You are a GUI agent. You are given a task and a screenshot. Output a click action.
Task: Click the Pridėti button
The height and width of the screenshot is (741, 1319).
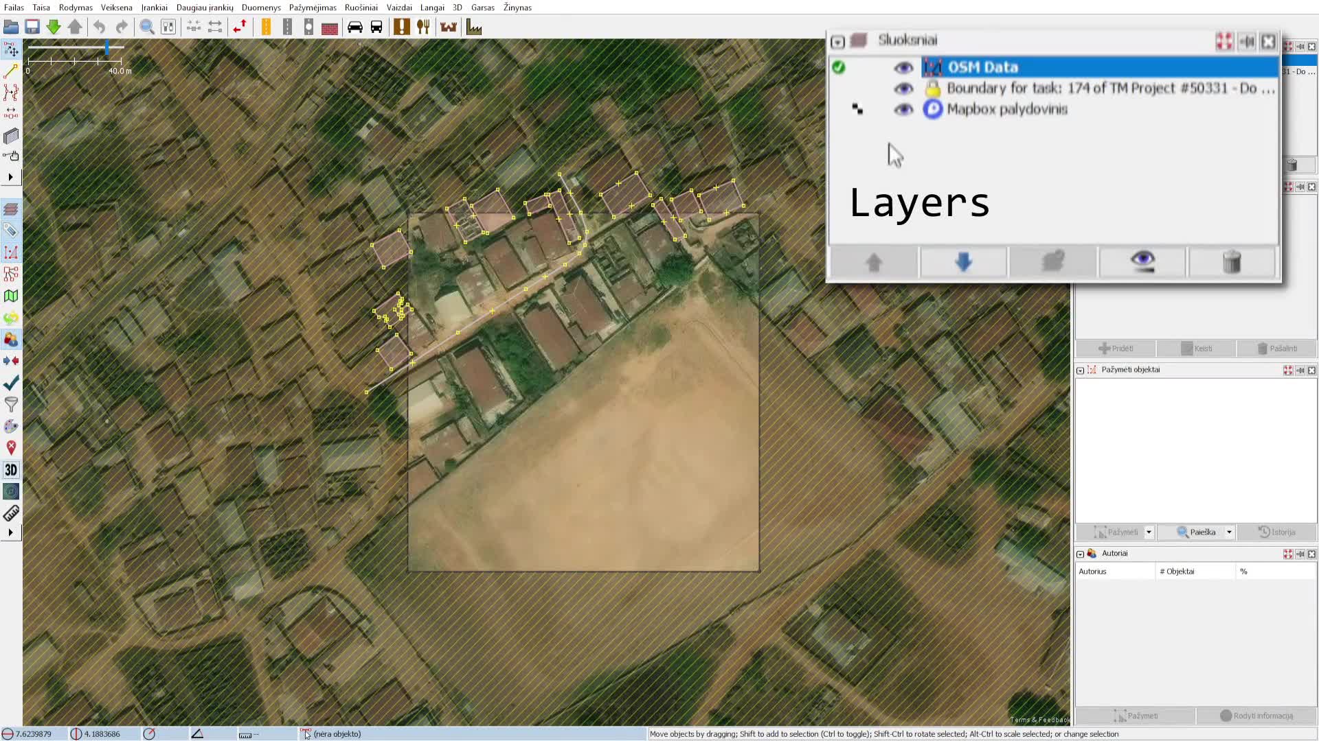(x=1116, y=349)
